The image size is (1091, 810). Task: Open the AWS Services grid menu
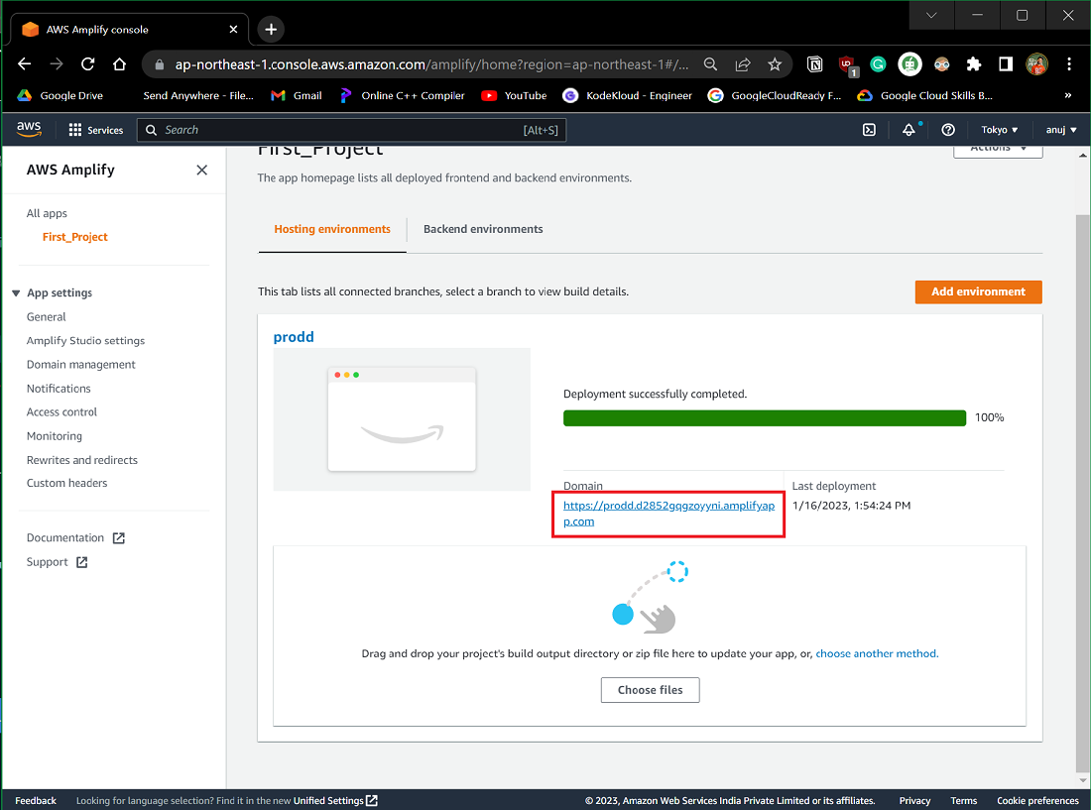pos(96,130)
